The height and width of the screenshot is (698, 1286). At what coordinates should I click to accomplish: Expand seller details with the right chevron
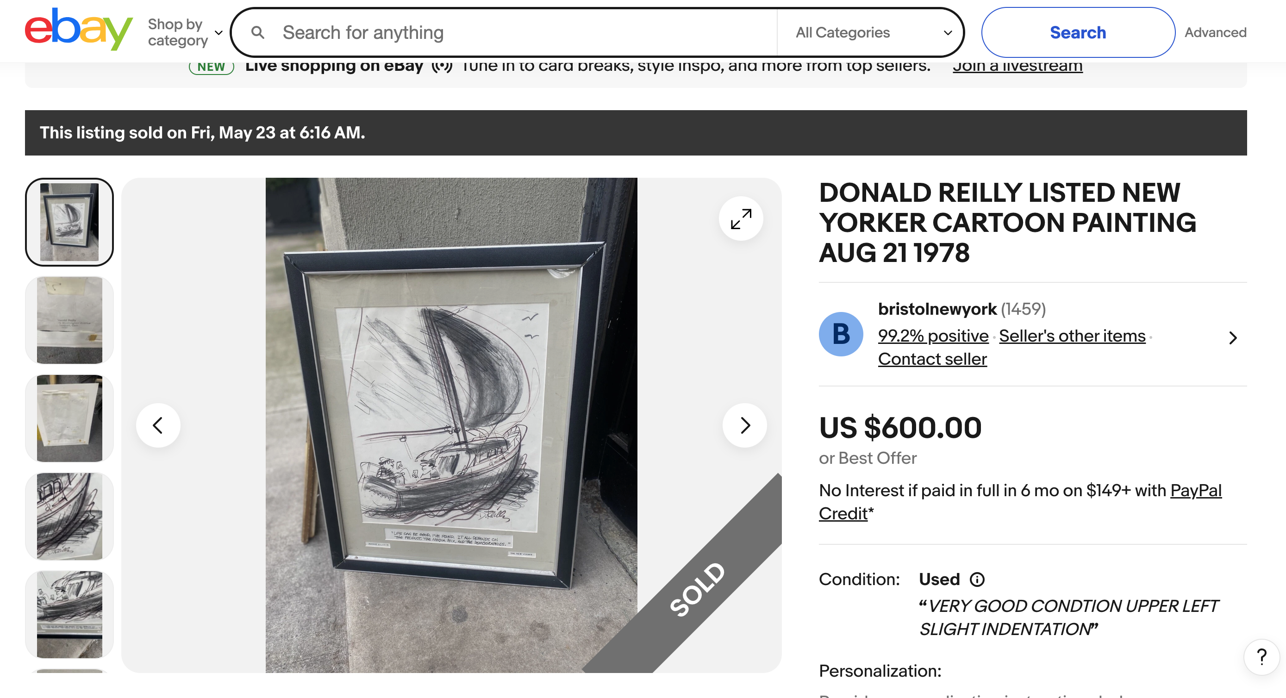tap(1233, 338)
